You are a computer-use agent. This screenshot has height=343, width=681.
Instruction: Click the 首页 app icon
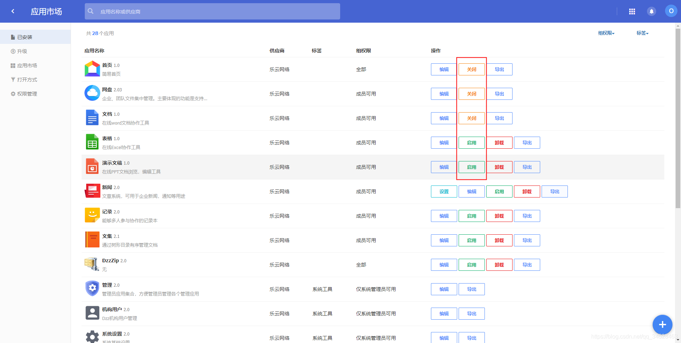[92, 69]
